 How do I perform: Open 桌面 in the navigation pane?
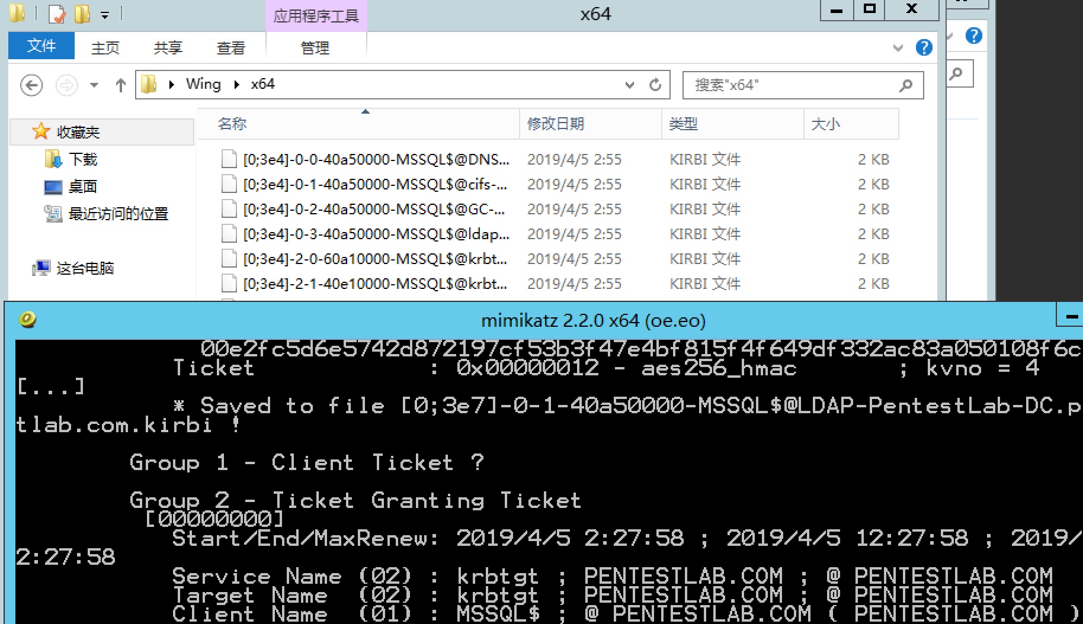pos(83,186)
